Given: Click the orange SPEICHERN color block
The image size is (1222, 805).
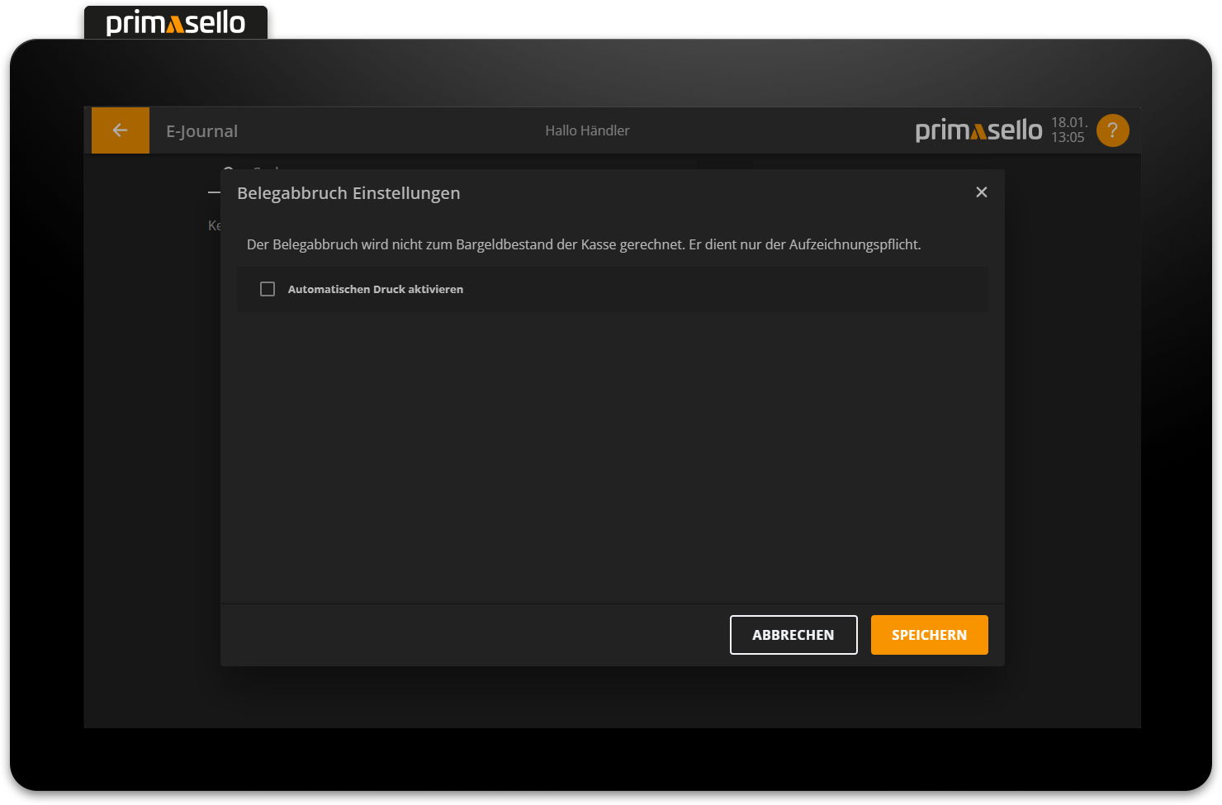Looking at the screenshot, I should [929, 634].
